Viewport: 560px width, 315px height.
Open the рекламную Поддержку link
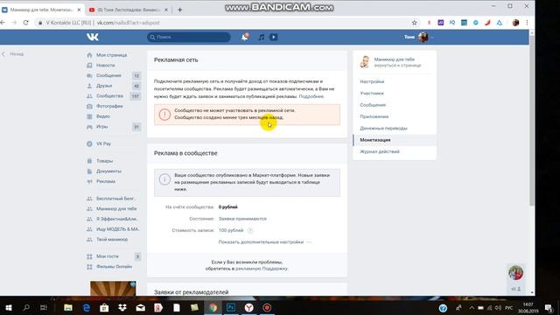pyautogui.click(x=262, y=269)
